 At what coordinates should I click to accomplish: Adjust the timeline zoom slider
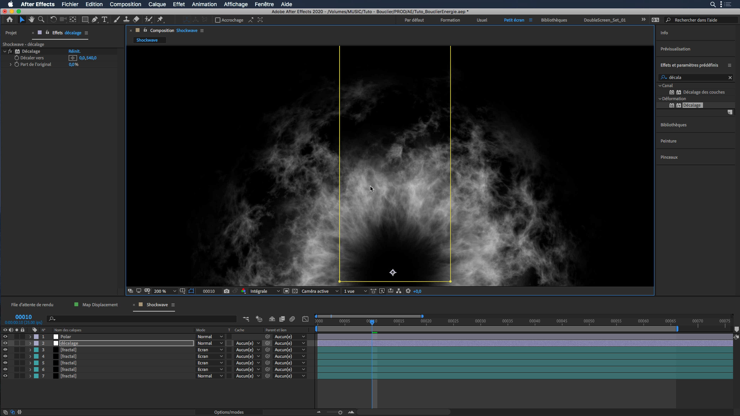(340, 413)
